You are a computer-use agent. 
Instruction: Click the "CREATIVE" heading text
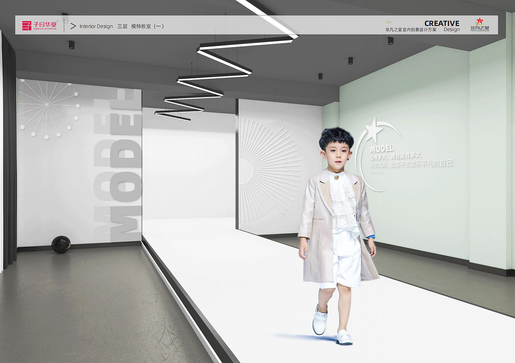(442, 23)
